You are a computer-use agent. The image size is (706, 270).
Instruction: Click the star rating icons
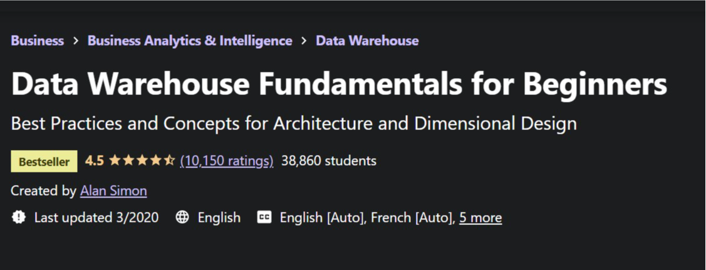142,161
